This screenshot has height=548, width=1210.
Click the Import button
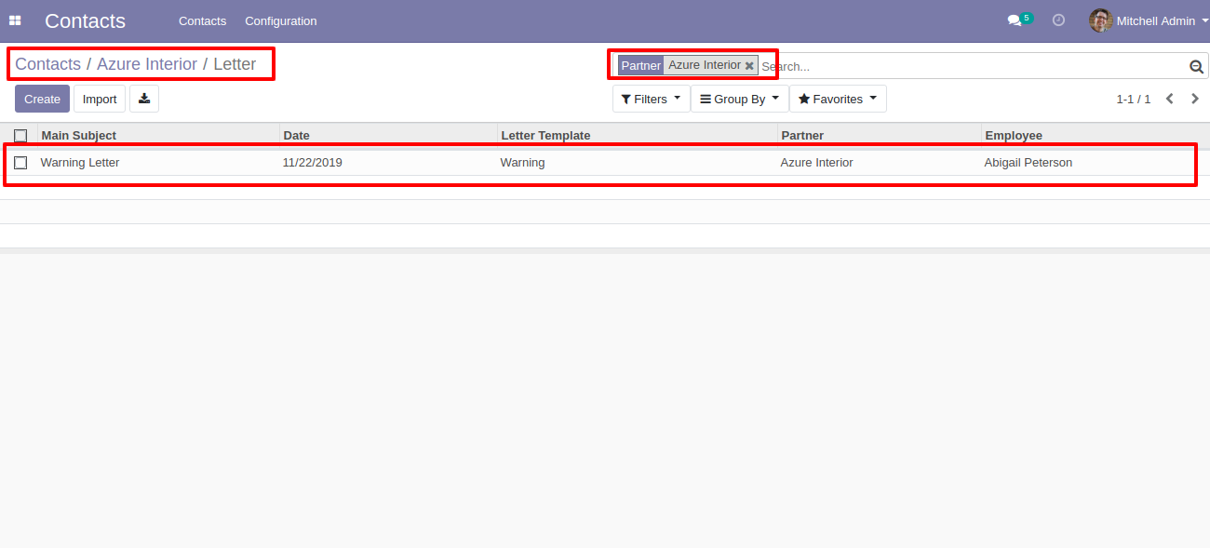click(100, 99)
